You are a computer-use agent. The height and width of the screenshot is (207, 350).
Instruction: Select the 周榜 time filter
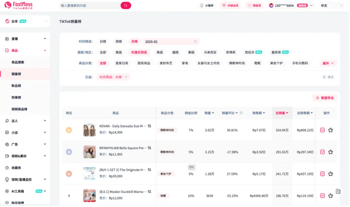click(119, 42)
